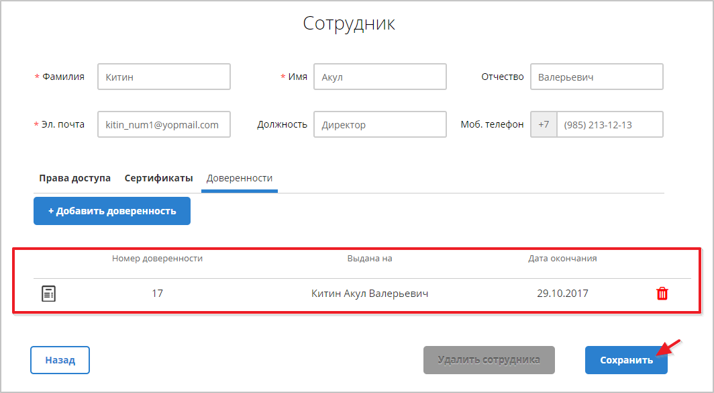714x393 pixels.
Task: Focus the Имя field containing Акул
Action: click(379, 77)
